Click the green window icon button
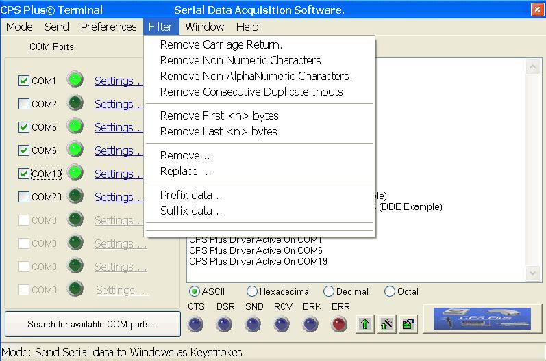Screen dimensions: 546x361 point(408,324)
